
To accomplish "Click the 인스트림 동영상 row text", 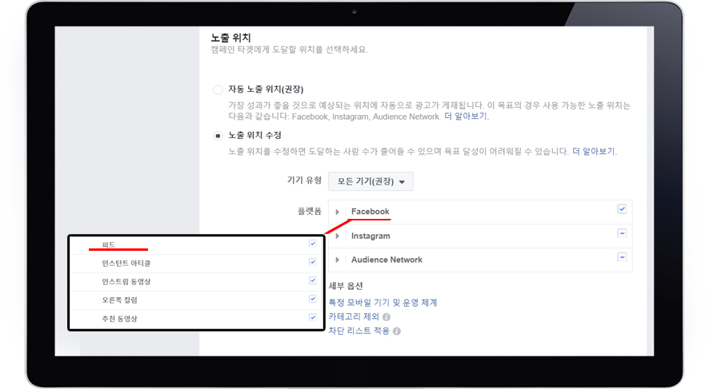I will pyautogui.click(x=126, y=282).
